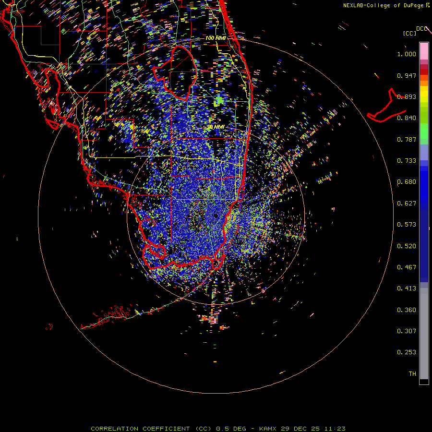Pick the dark navy color bar segment

point(424,244)
